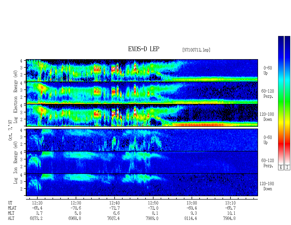
Task: Click the 0-60 Up label beside electron panels
Action: [x=268, y=70]
